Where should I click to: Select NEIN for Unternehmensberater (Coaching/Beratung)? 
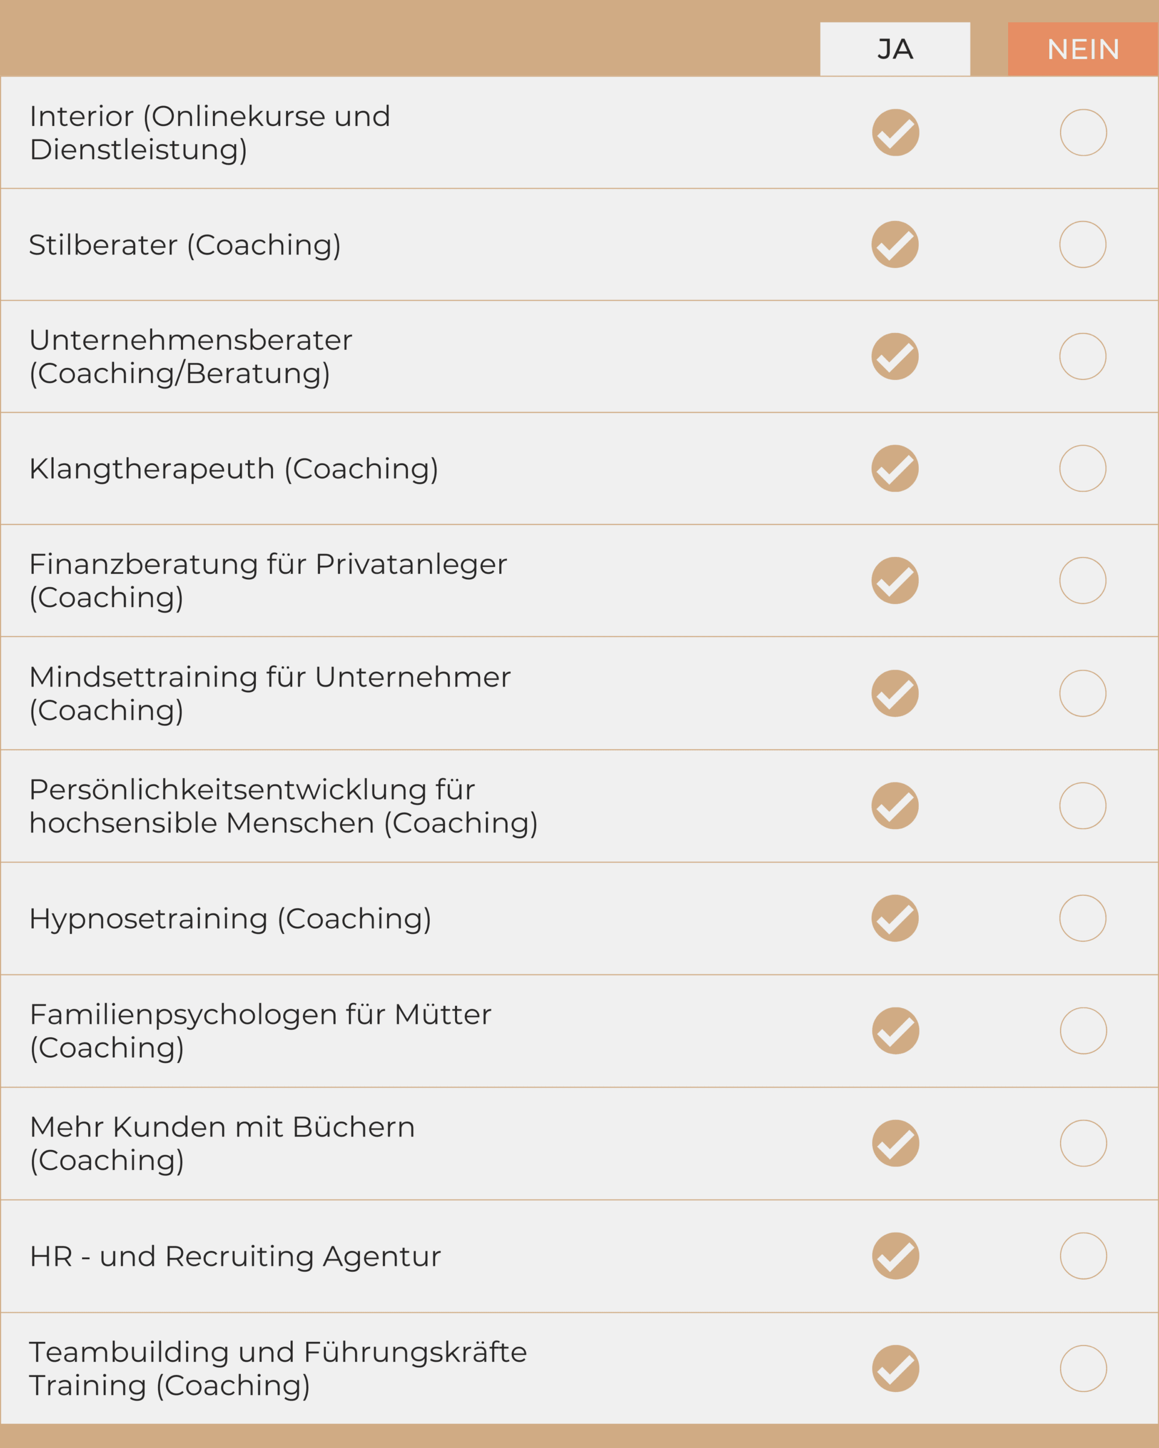tap(1082, 357)
